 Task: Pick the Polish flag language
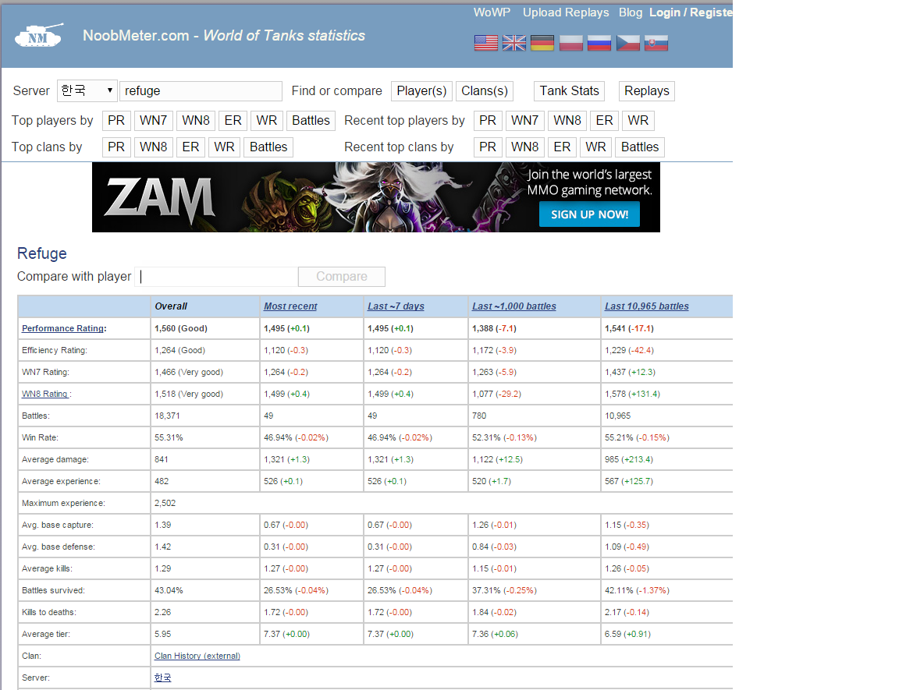click(x=570, y=43)
